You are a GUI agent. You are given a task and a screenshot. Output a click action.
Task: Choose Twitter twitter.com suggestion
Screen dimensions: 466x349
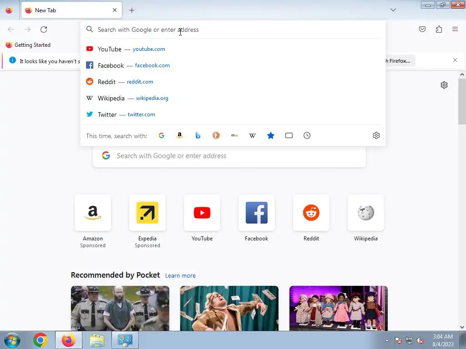click(233, 114)
